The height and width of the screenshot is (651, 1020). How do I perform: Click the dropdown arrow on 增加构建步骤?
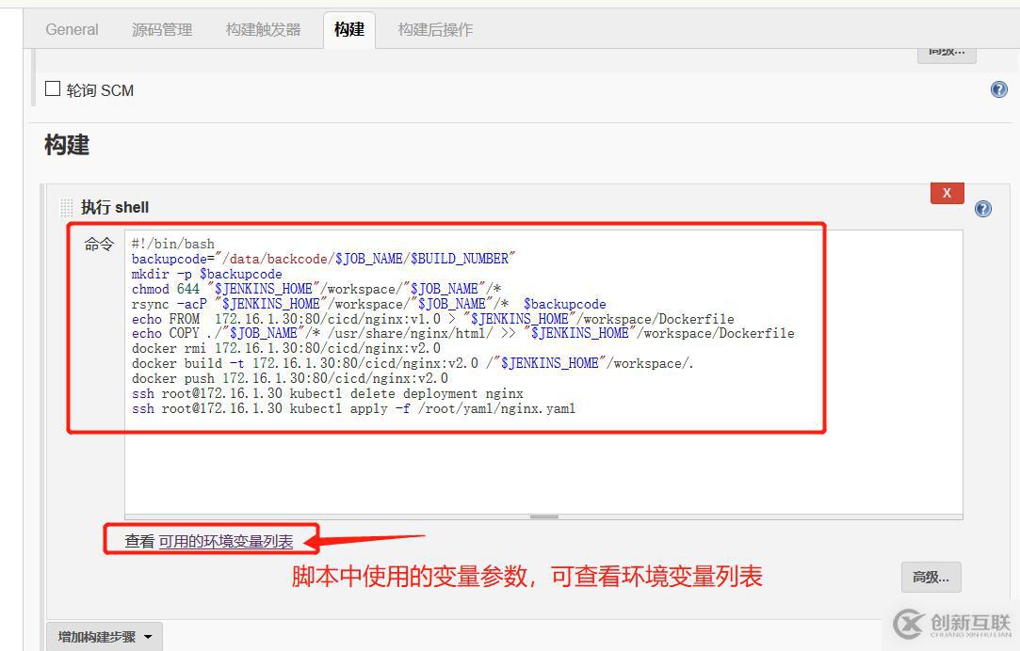(148, 637)
